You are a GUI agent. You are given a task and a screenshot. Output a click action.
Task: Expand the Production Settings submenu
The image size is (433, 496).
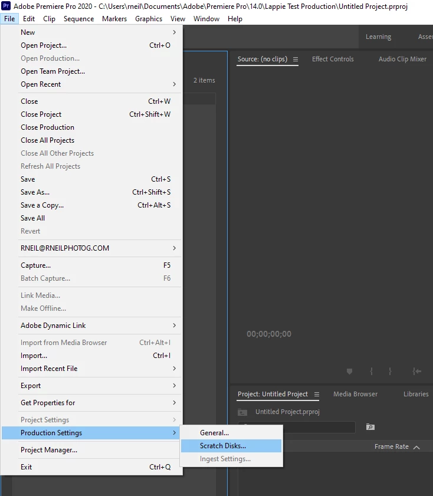click(174, 432)
